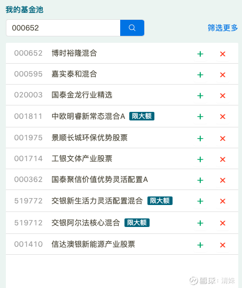Screen dimensions: 242x288
Task: Remove 信达澳银新能源产业股票 with red X
Action: coord(223,245)
